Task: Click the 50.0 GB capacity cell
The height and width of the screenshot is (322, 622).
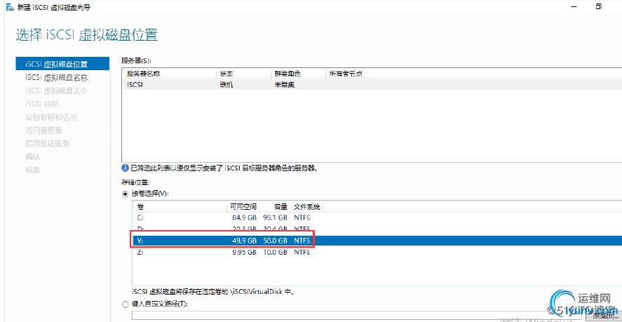Action: tap(275, 241)
